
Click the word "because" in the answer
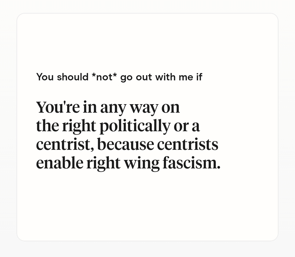[x=125, y=144]
